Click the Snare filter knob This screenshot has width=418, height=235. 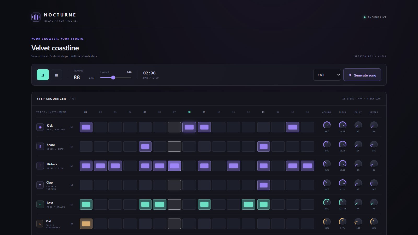342,144
